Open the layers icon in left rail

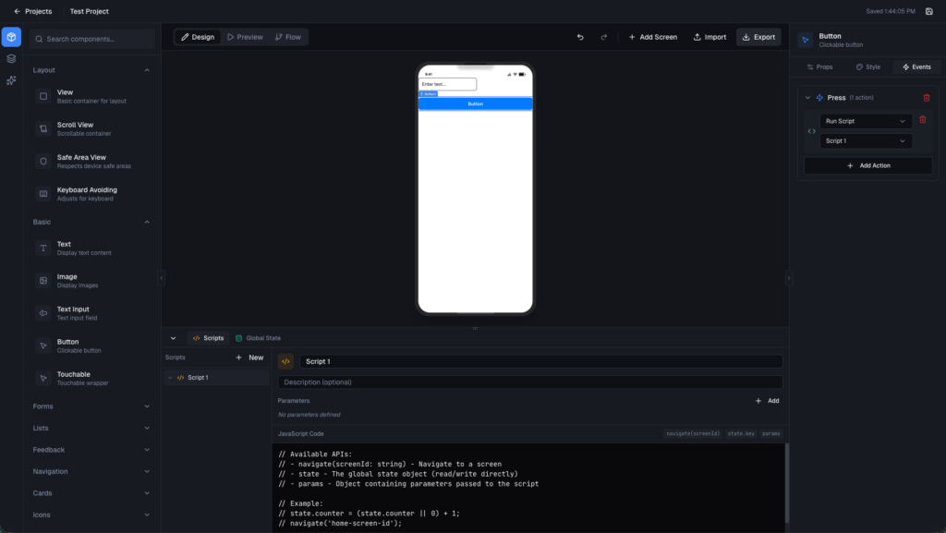[x=11, y=59]
